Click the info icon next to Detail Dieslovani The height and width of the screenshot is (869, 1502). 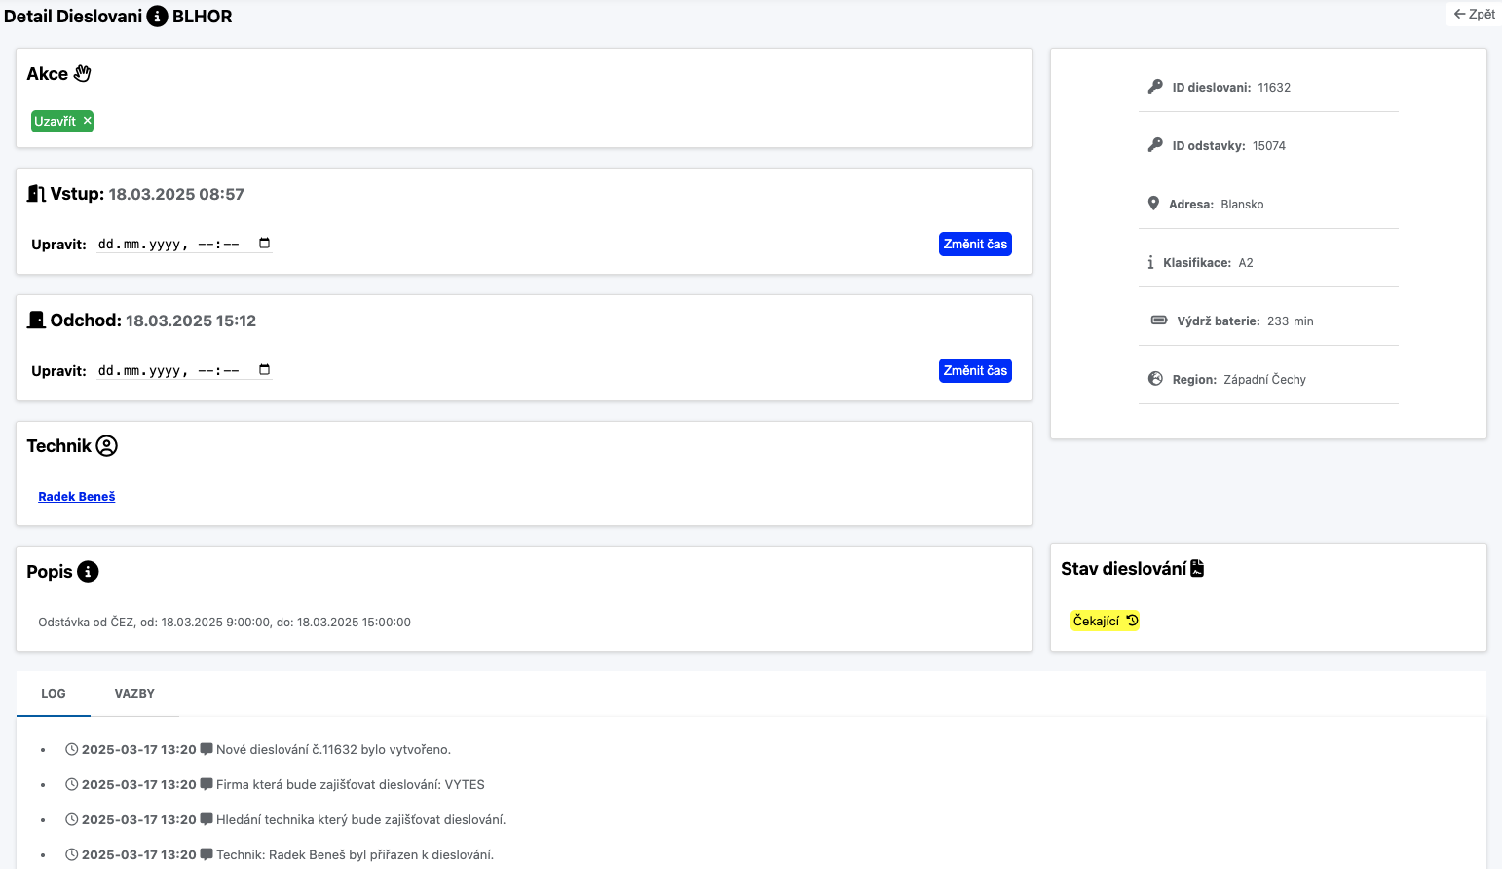click(157, 17)
